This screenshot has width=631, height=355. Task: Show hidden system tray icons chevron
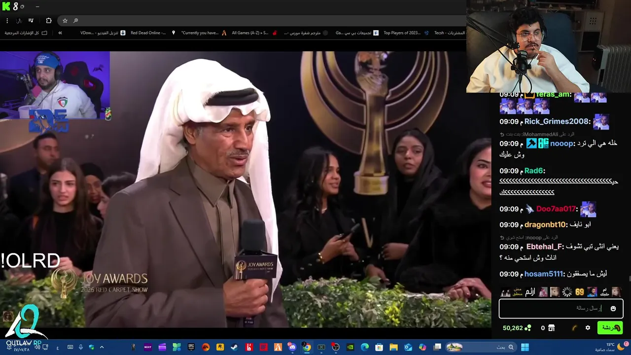click(102, 347)
